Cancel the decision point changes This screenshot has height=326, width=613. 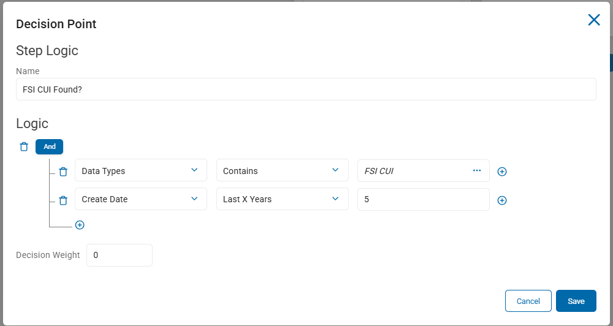tap(528, 301)
